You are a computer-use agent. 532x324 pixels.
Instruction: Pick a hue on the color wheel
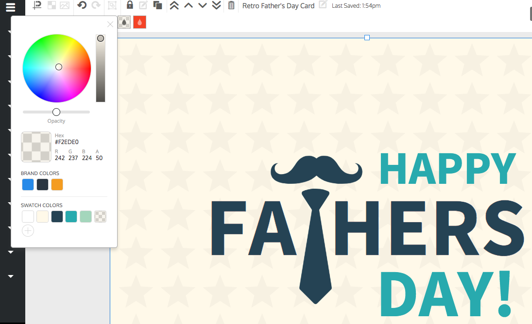tap(57, 68)
